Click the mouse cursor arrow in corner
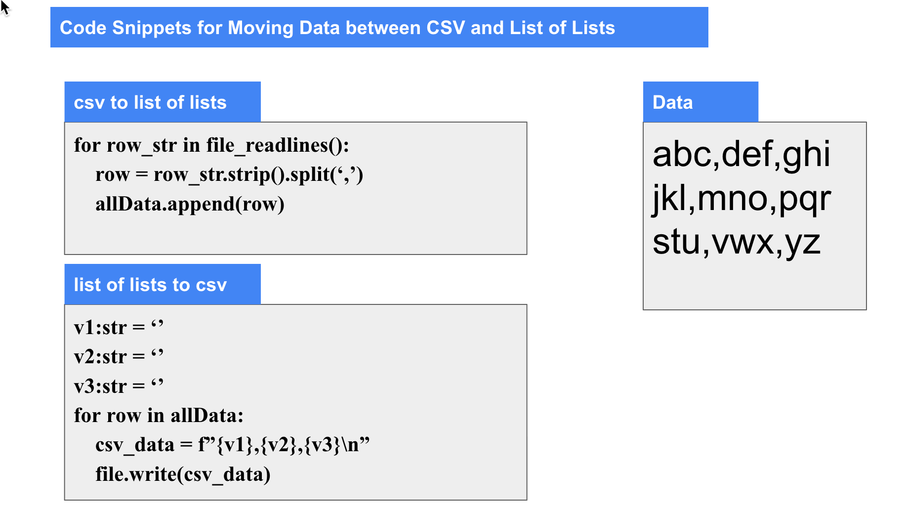The image size is (906, 510). click(5, 7)
